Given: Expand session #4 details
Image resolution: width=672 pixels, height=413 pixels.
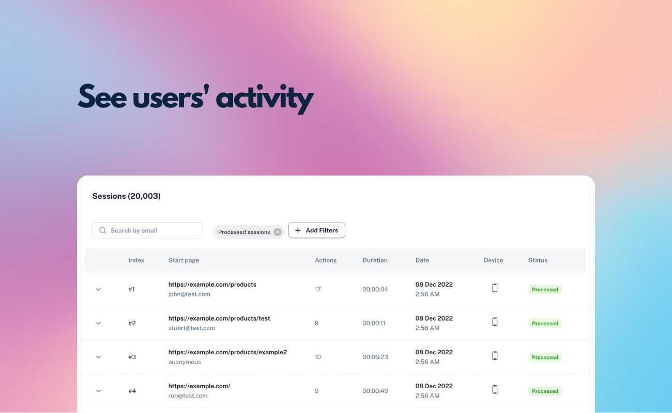Looking at the screenshot, I should (98, 391).
